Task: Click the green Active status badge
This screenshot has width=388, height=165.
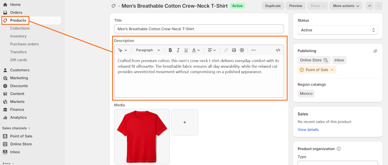Action: coord(237,6)
